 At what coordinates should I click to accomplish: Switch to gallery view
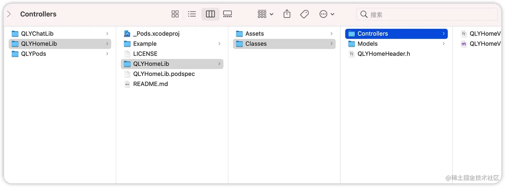coord(227,14)
